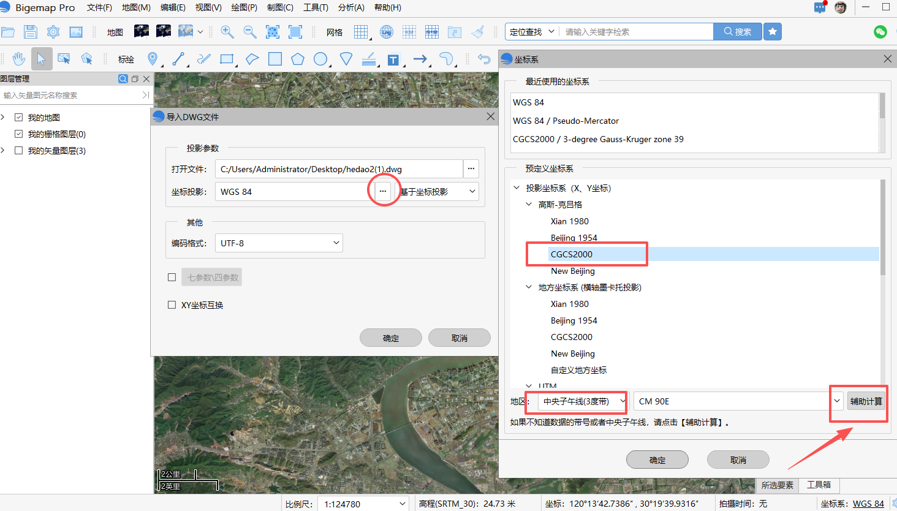The height and width of the screenshot is (511, 897).
Task: Click the image export icon
Action: click(x=76, y=32)
